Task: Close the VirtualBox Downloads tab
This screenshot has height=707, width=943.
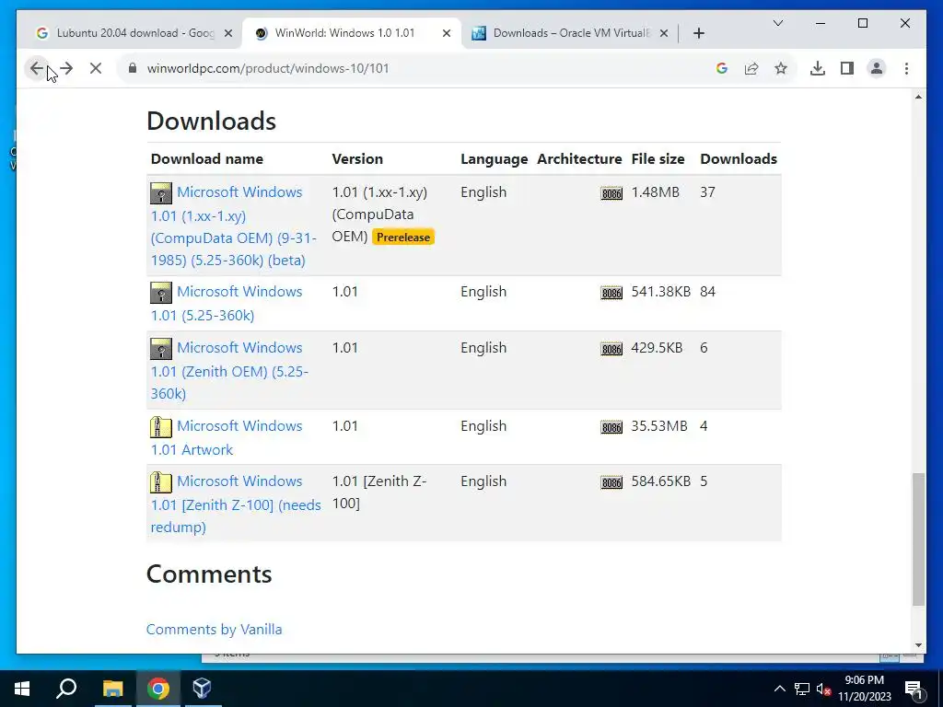Action: point(663,33)
